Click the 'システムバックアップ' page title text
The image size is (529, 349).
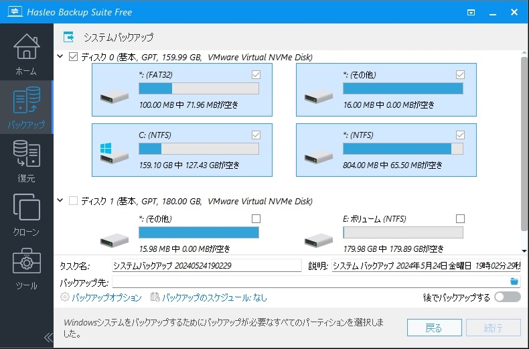coord(119,37)
